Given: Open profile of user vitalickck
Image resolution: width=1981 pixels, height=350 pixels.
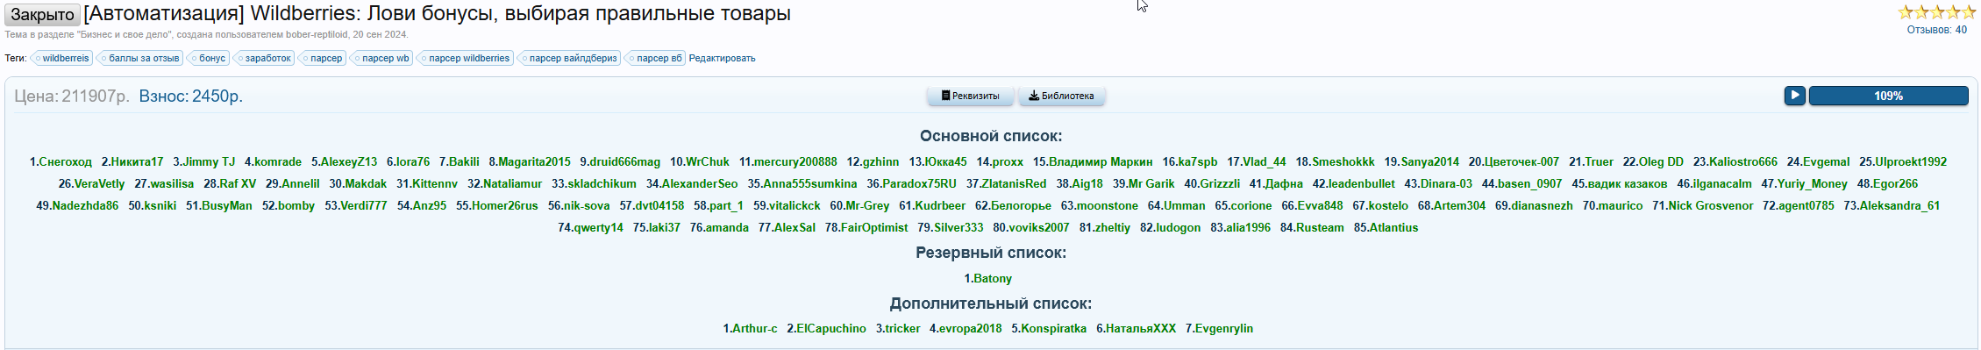Looking at the screenshot, I should pyautogui.click(x=795, y=205).
